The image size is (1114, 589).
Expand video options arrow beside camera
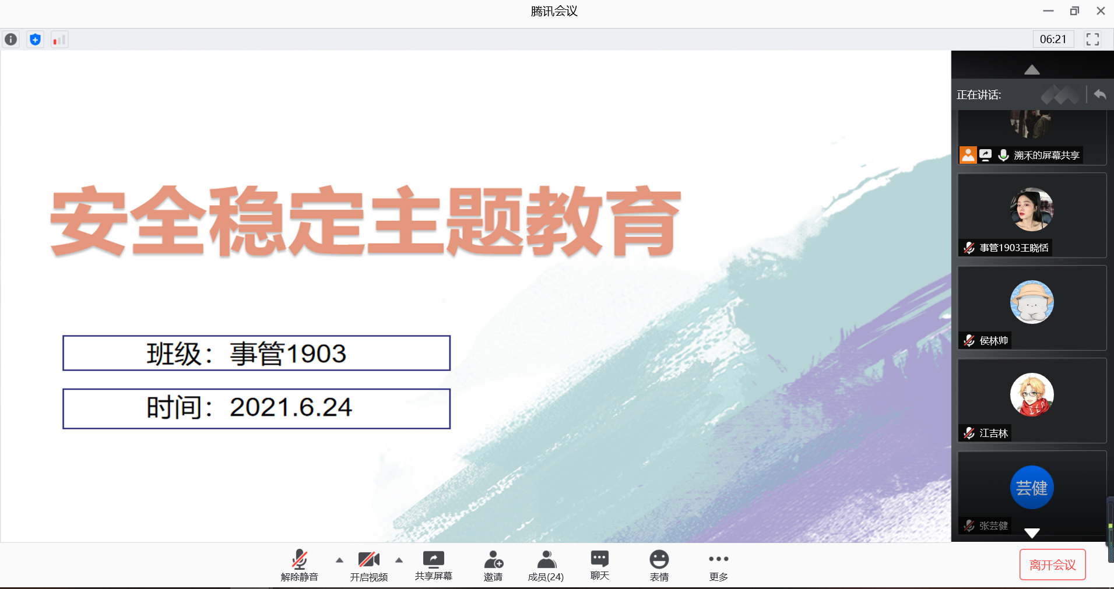point(399,560)
